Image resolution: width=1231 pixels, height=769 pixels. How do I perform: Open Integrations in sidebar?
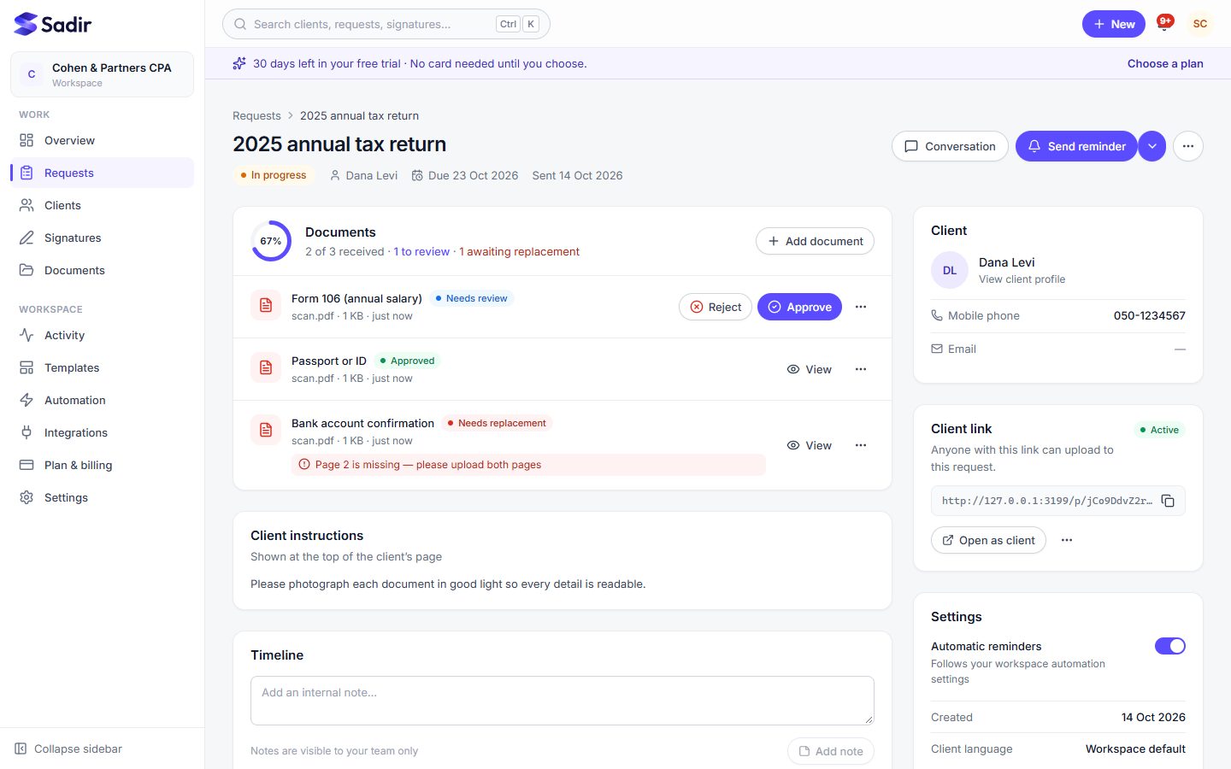click(102, 432)
